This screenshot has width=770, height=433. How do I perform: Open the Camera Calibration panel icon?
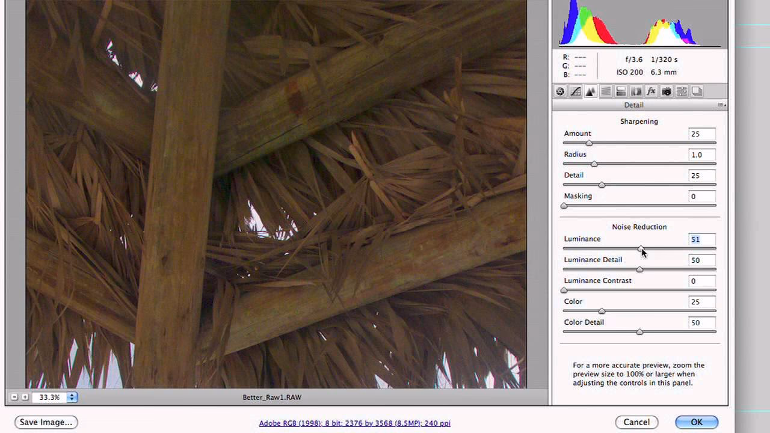coord(667,91)
